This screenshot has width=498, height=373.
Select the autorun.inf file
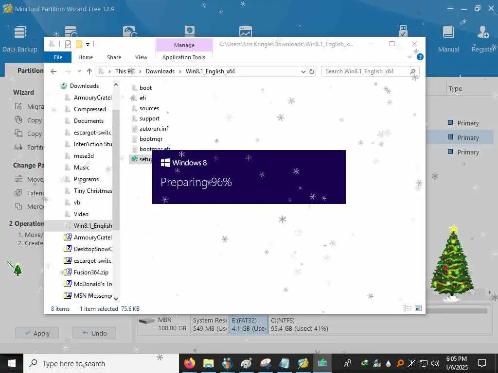154,128
